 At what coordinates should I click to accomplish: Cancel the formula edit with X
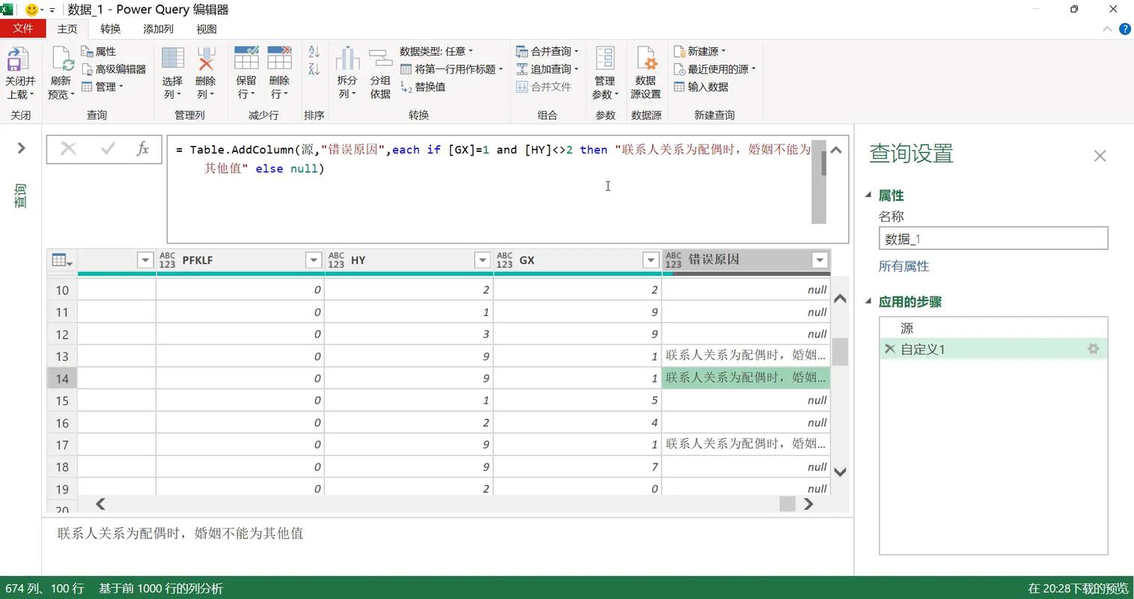coord(68,149)
